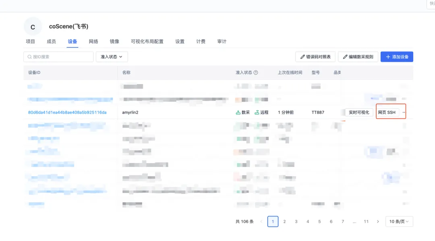Open the more actions menu for amyrlin2

tap(404, 112)
